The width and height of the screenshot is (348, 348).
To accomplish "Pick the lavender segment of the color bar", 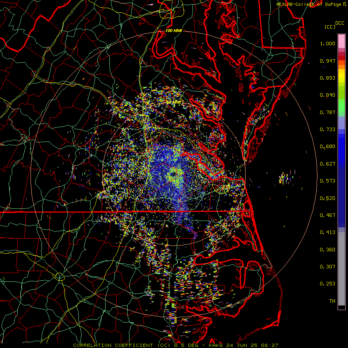I will pos(341,123).
